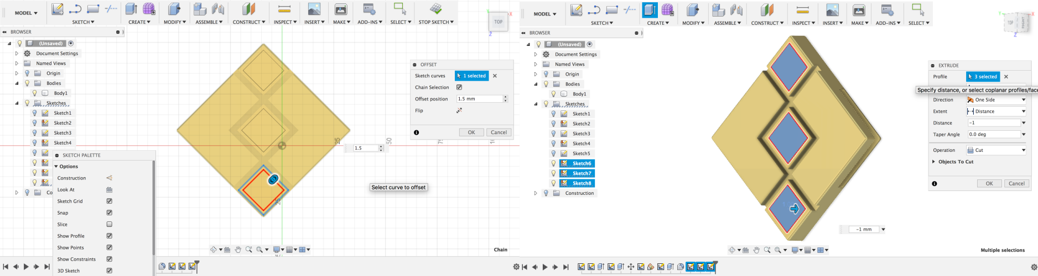This screenshot has height=276, width=1038.
Task: Click OK in Extrude dialog
Action: point(989,183)
